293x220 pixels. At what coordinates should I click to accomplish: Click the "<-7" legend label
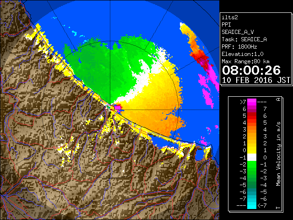point(262,206)
